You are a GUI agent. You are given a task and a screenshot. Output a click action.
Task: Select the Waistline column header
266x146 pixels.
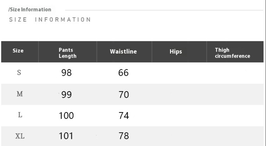tap(123, 52)
